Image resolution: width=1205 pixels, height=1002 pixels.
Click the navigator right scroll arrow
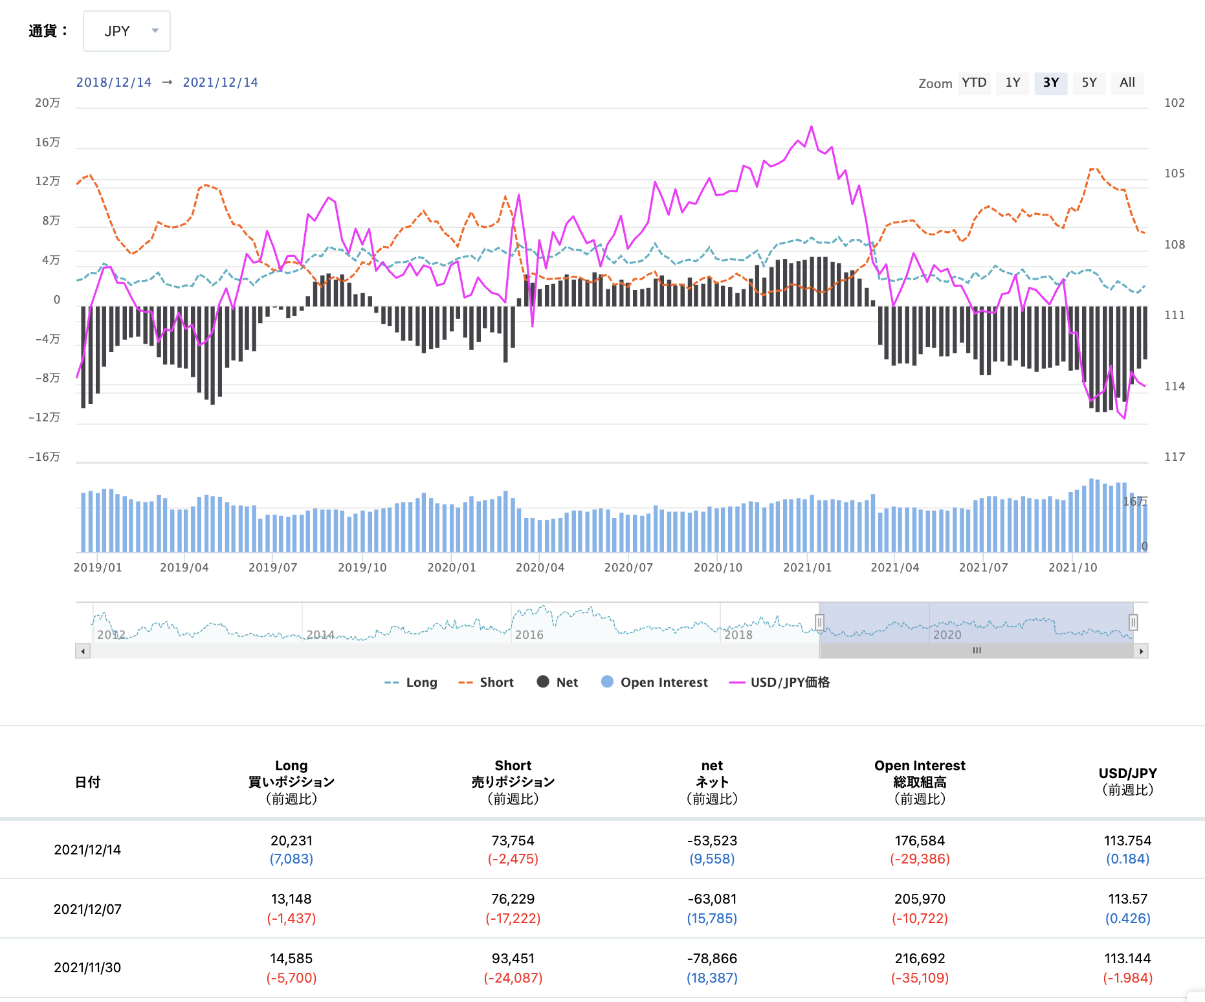[1141, 651]
